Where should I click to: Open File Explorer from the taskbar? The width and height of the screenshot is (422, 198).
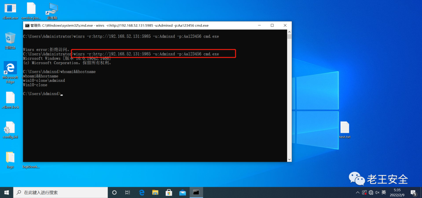(155, 193)
